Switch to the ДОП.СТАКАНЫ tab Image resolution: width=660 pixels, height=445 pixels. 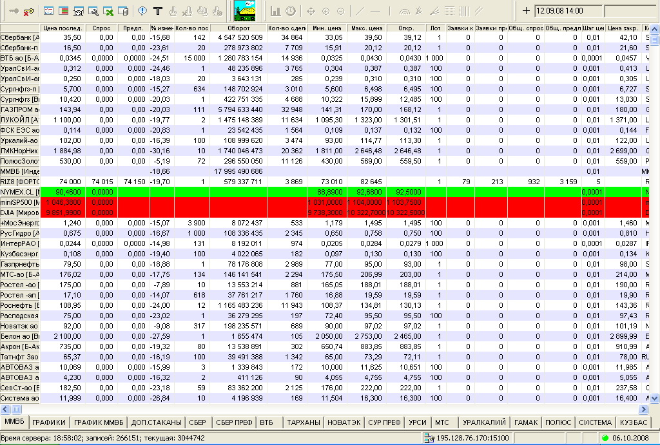click(156, 422)
